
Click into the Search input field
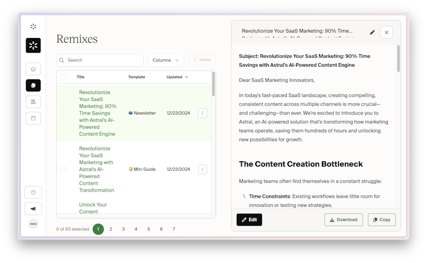click(100, 60)
